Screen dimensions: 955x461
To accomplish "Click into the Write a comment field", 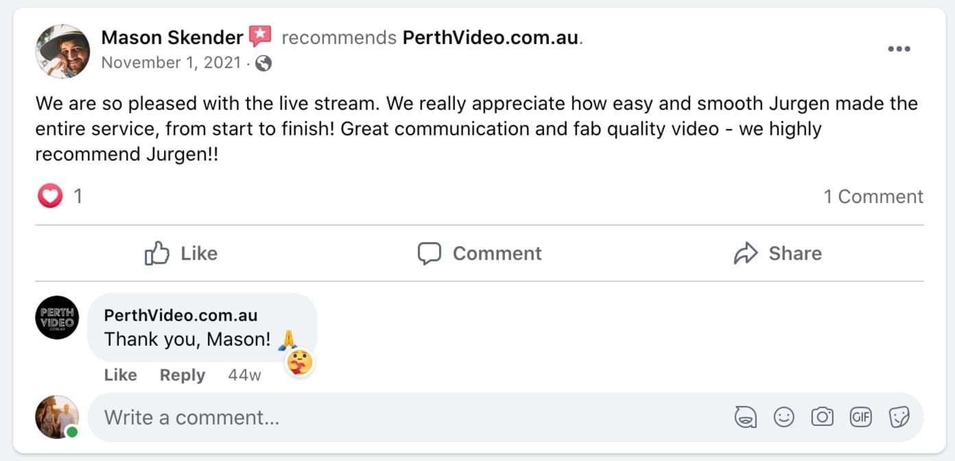I will 412,417.
